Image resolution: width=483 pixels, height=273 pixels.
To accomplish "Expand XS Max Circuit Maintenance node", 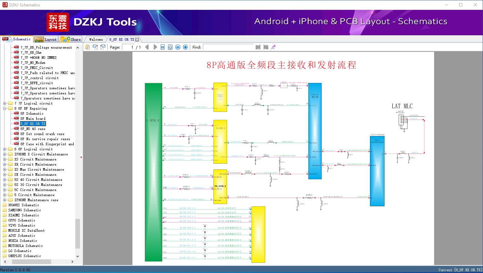I will point(5,169).
